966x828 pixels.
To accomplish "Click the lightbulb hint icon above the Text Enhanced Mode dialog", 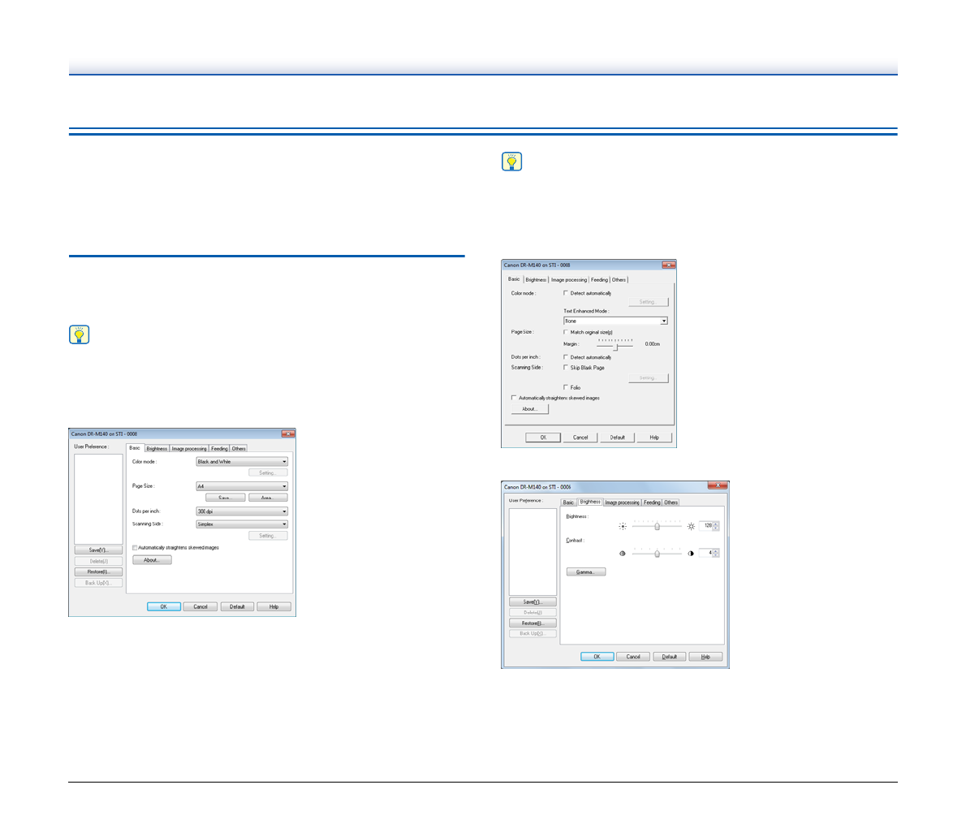I will point(511,162).
